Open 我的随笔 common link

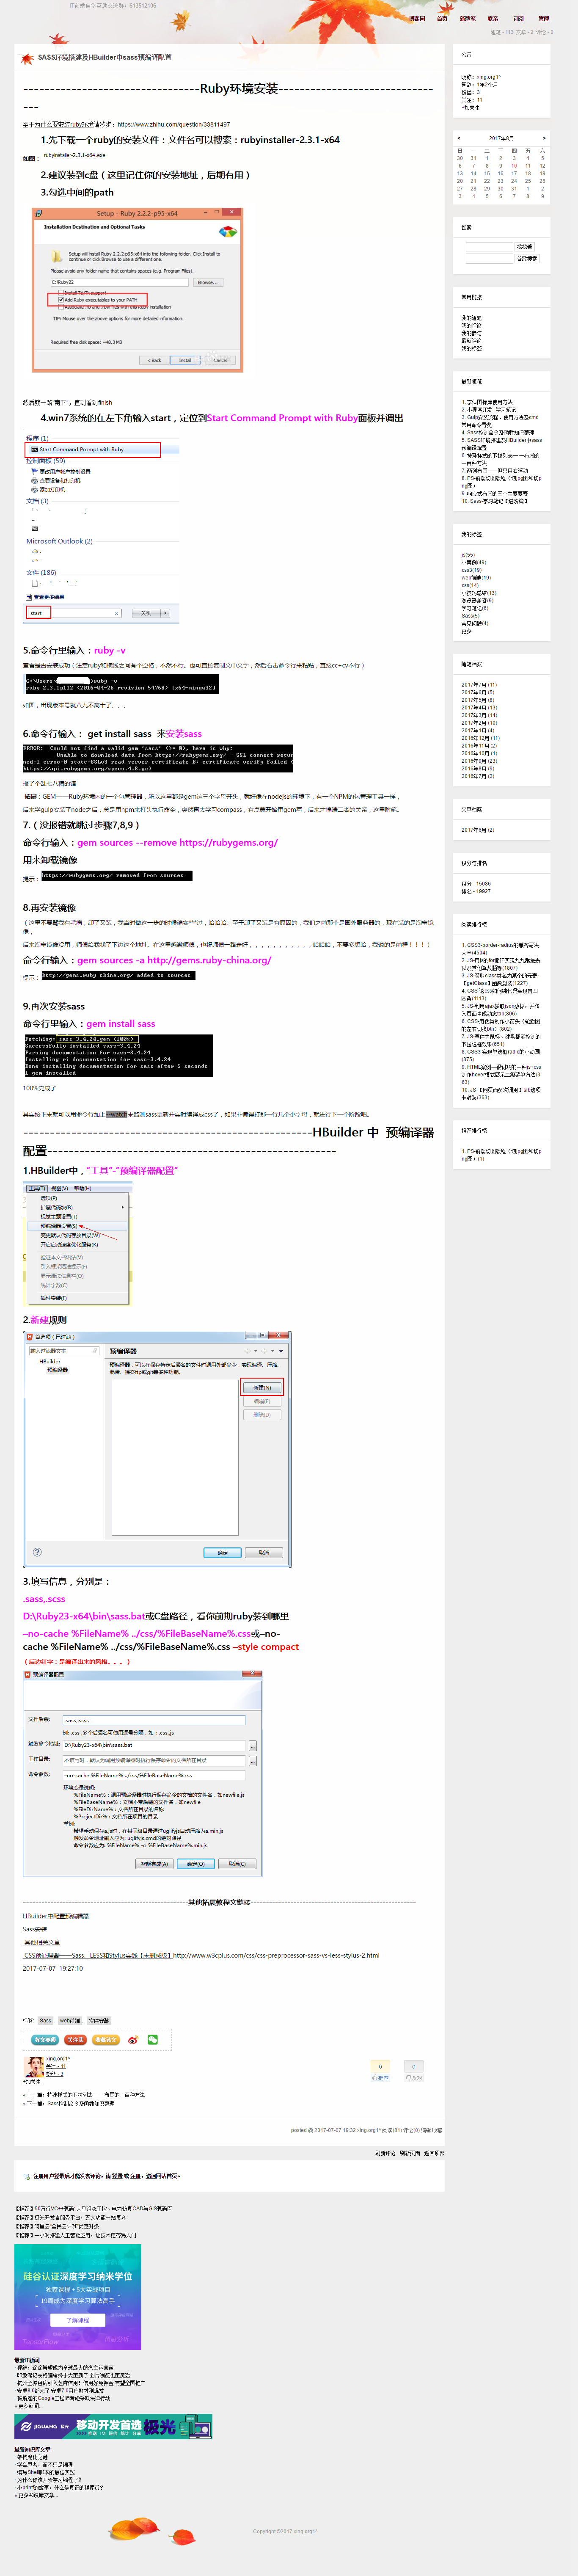point(471,318)
